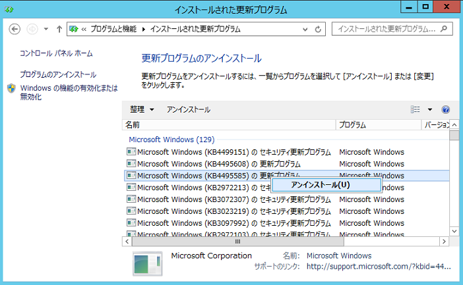Select the KB3097992 security update row

[286, 223]
